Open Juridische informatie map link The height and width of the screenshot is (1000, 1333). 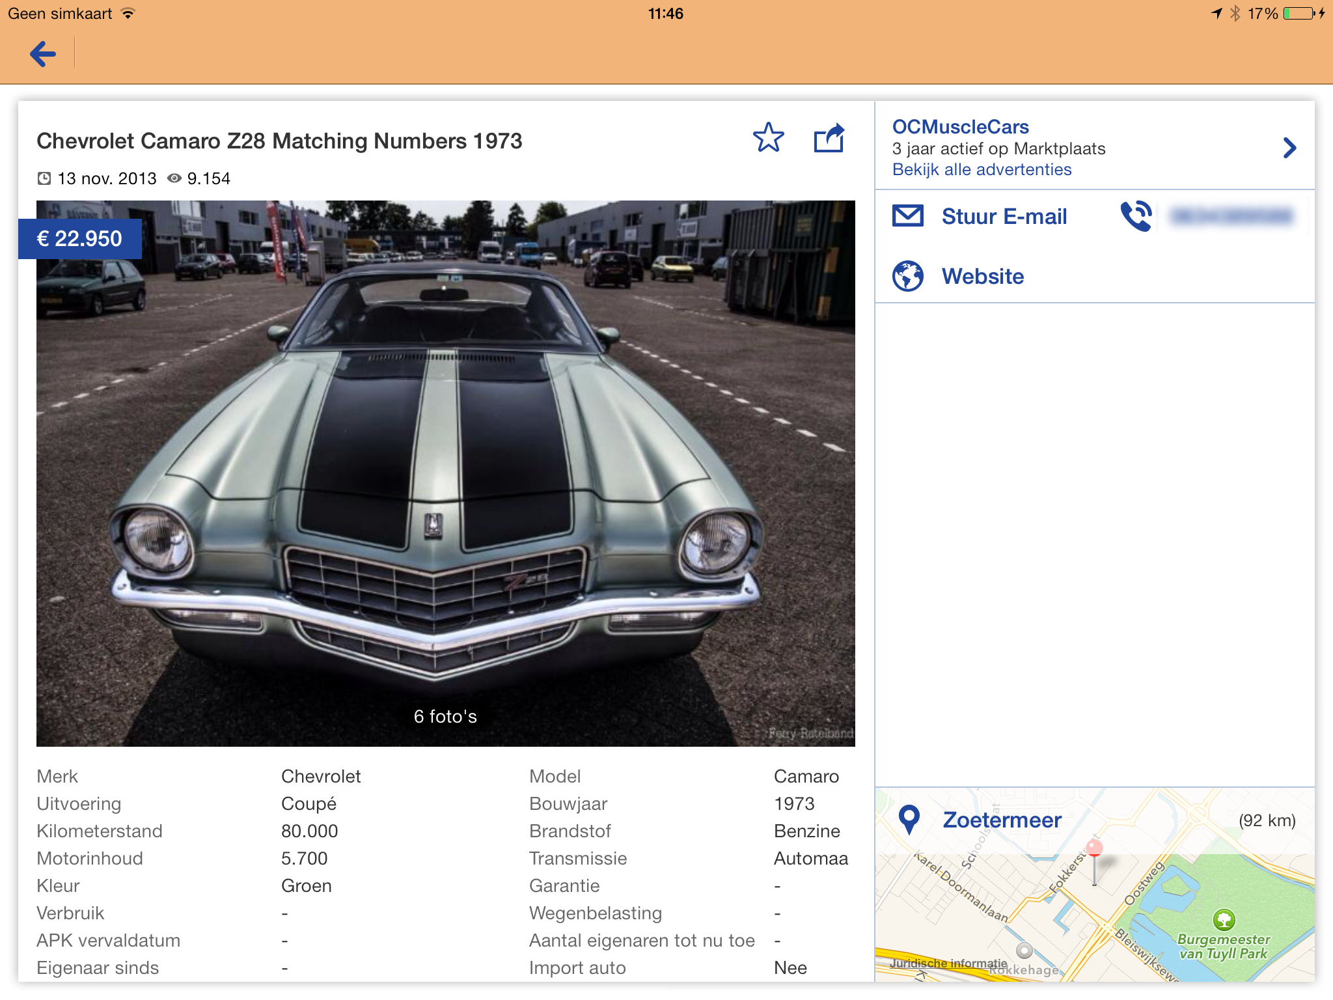coord(948,963)
